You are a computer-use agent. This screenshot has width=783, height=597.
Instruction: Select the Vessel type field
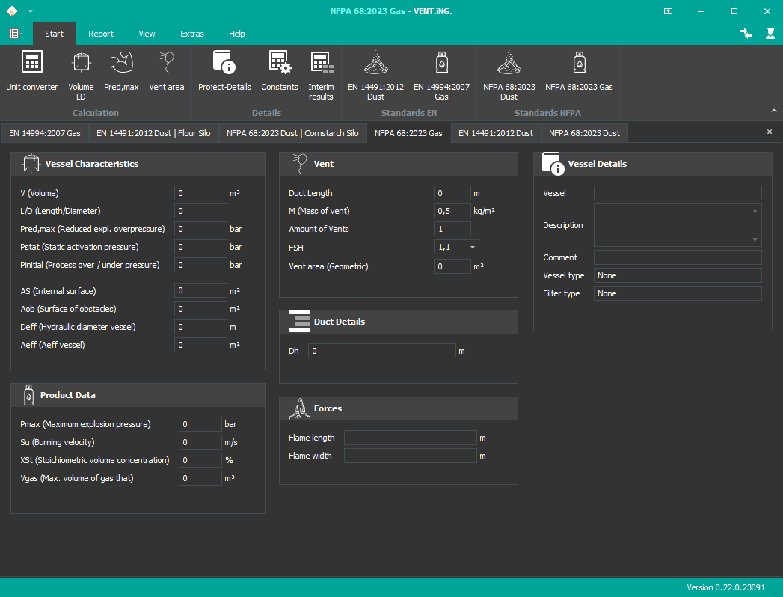tap(677, 275)
